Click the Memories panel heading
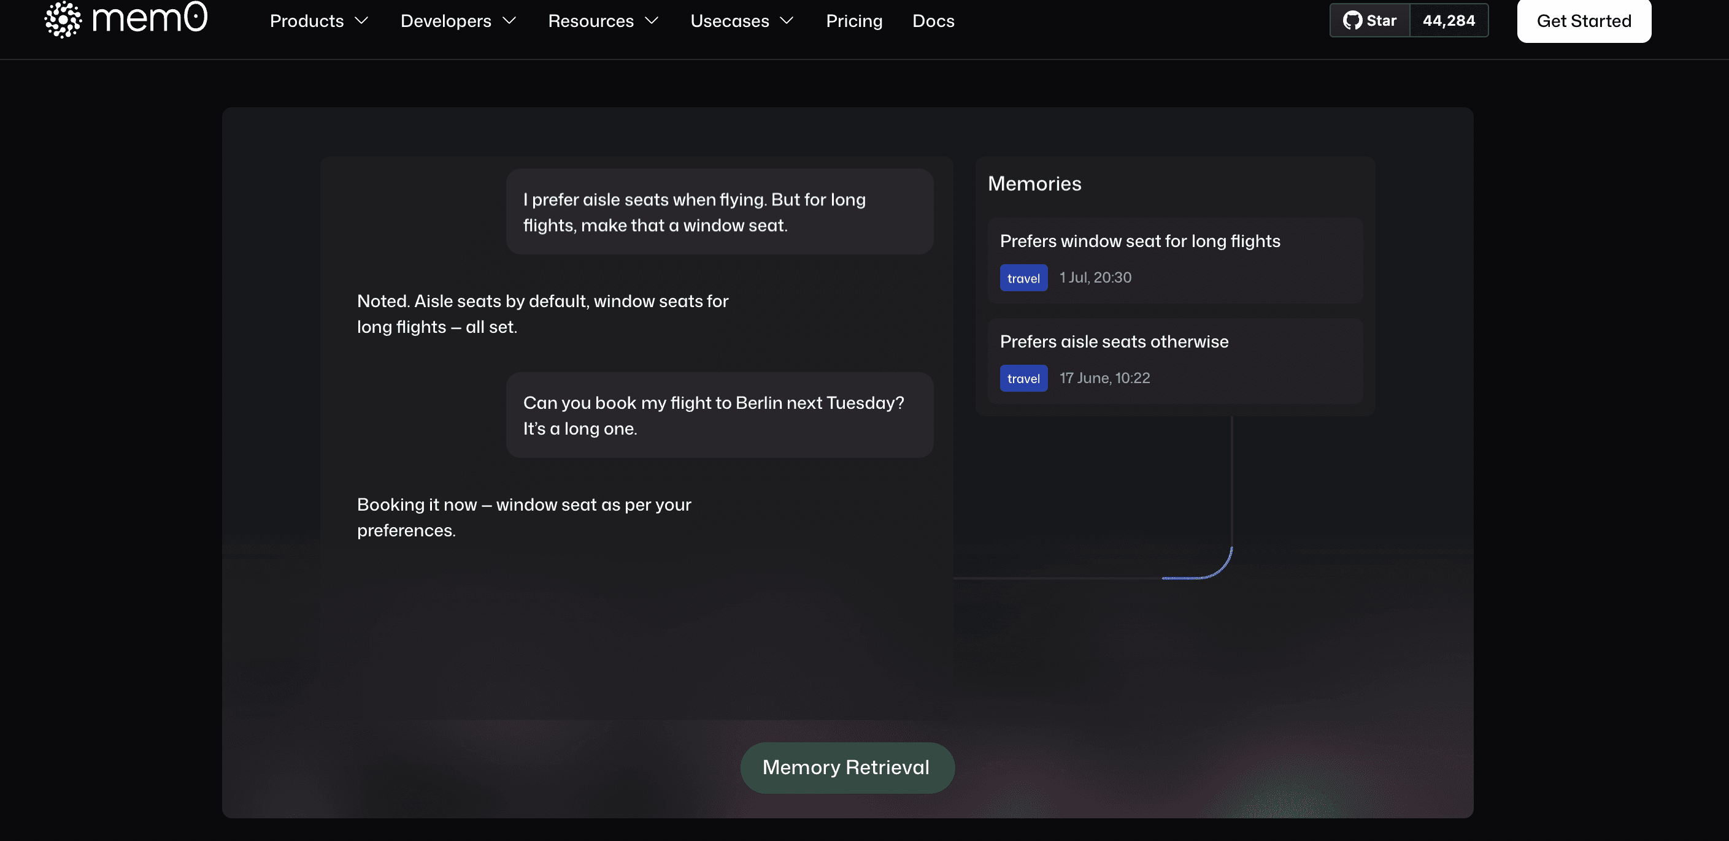This screenshot has height=841, width=1729. (x=1034, y=184)
